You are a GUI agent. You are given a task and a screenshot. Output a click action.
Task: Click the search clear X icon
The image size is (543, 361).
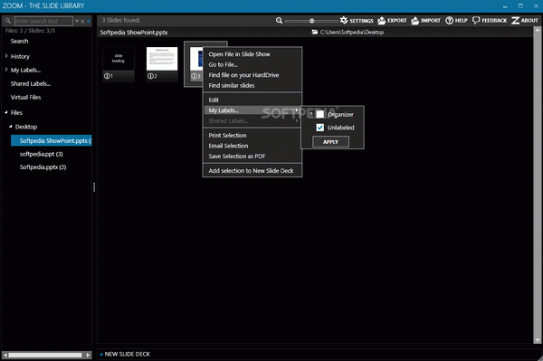82,22
